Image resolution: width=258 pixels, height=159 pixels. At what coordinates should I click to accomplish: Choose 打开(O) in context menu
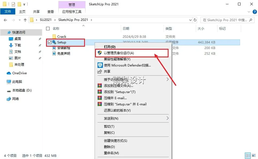point(110,47)
